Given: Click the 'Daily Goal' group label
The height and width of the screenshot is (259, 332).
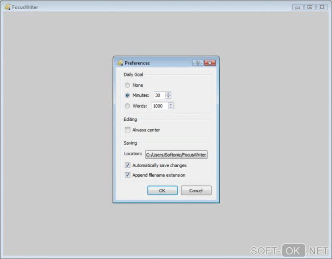Looking at the screenshot, I should coord(133,75).
